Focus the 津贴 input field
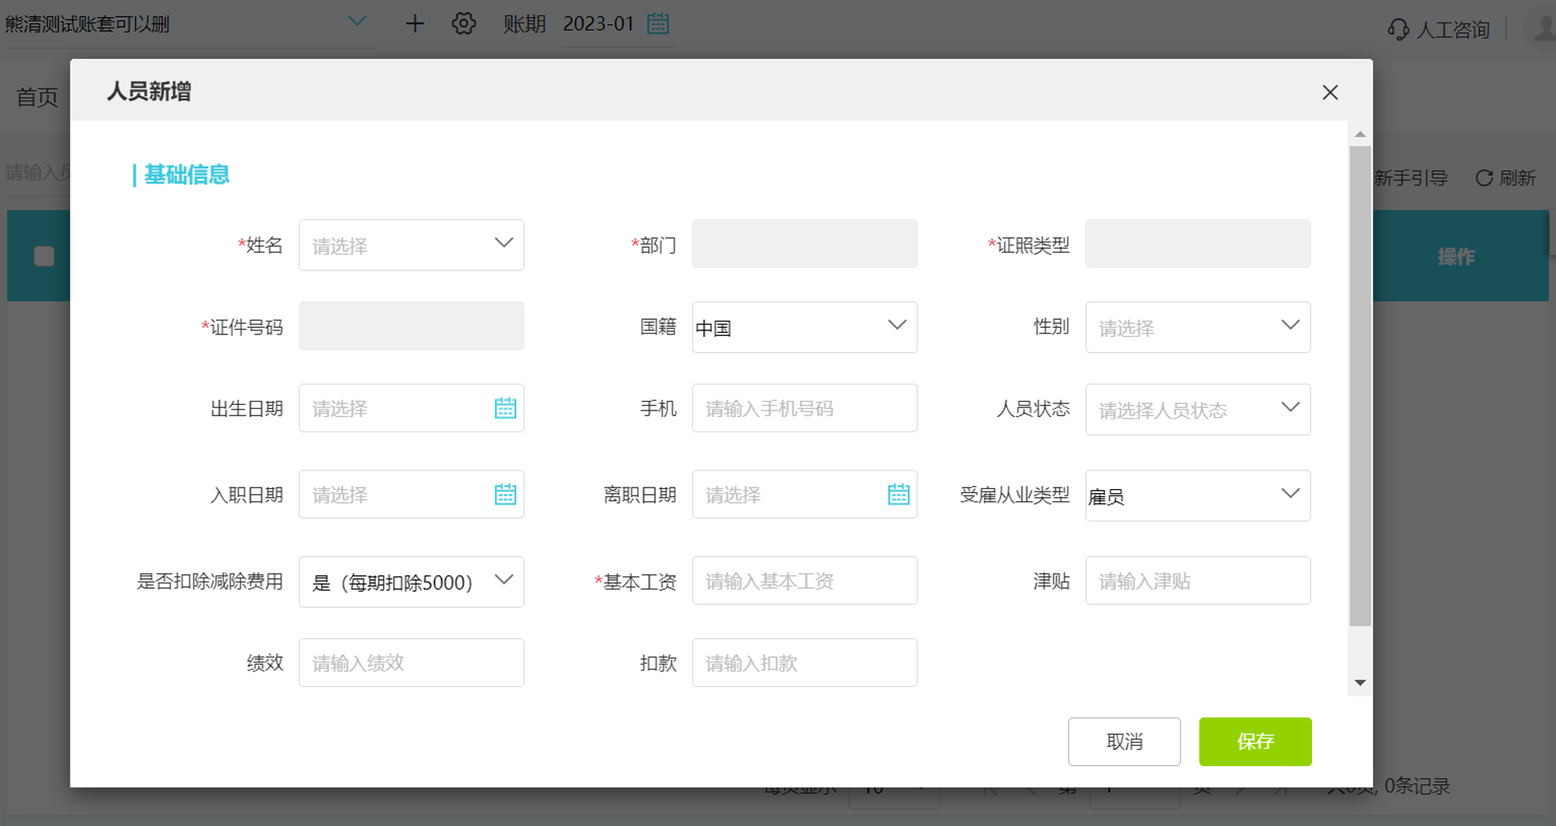The height and width of the screenshot is (826, 1556). (x=1197, y=580)
